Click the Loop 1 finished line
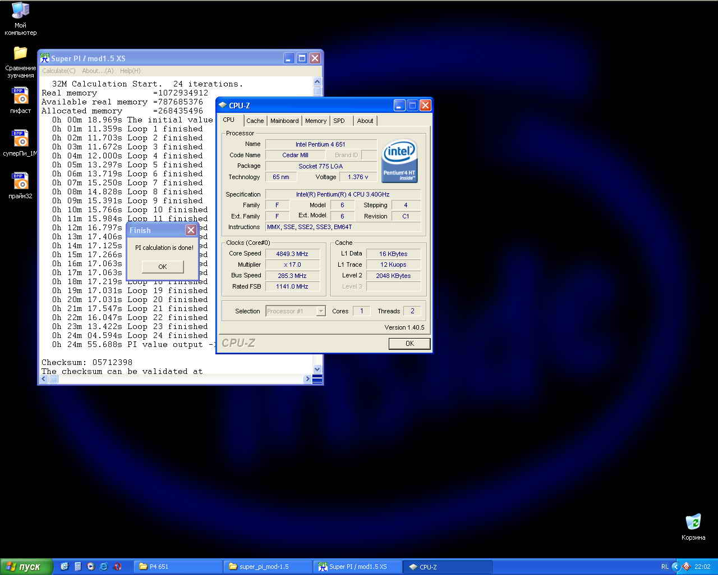 (x=127, y=129)
